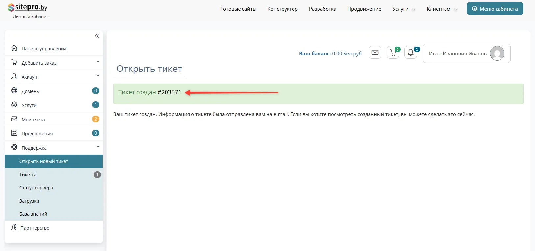Select Мои счета in the sidebar

click(33, 119)
